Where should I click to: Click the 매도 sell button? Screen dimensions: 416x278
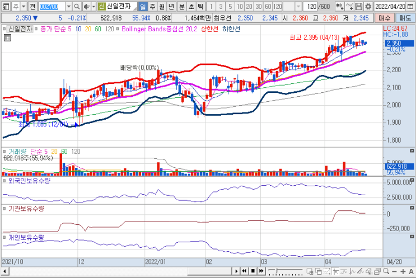point(405,18)
